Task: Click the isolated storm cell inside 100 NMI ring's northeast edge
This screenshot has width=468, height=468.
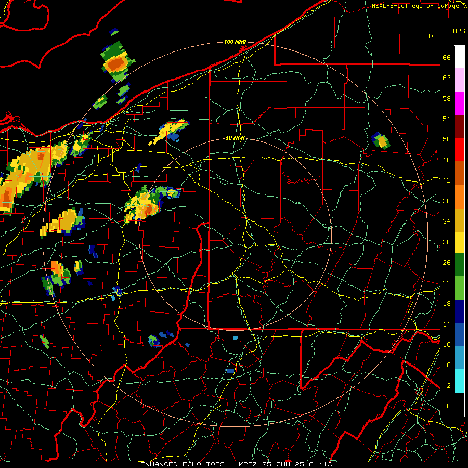Action: [381, 141]
